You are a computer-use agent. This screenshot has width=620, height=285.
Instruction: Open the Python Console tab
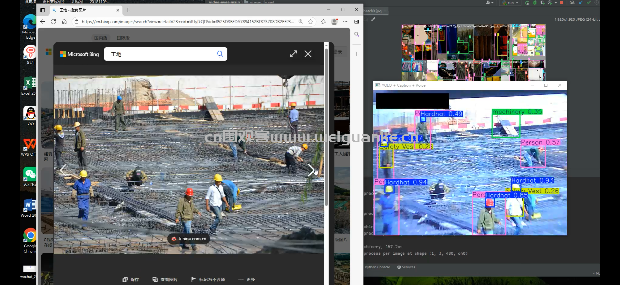[x=377, y=267]
